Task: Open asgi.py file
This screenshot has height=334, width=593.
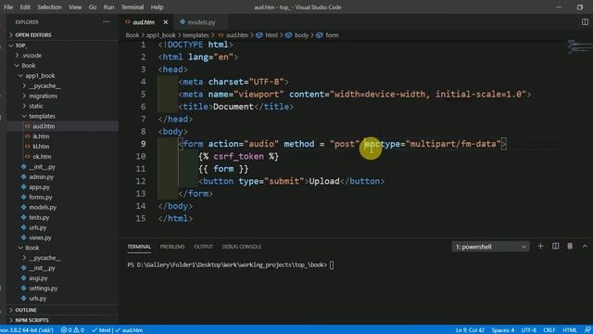Action: click(62, 278)
